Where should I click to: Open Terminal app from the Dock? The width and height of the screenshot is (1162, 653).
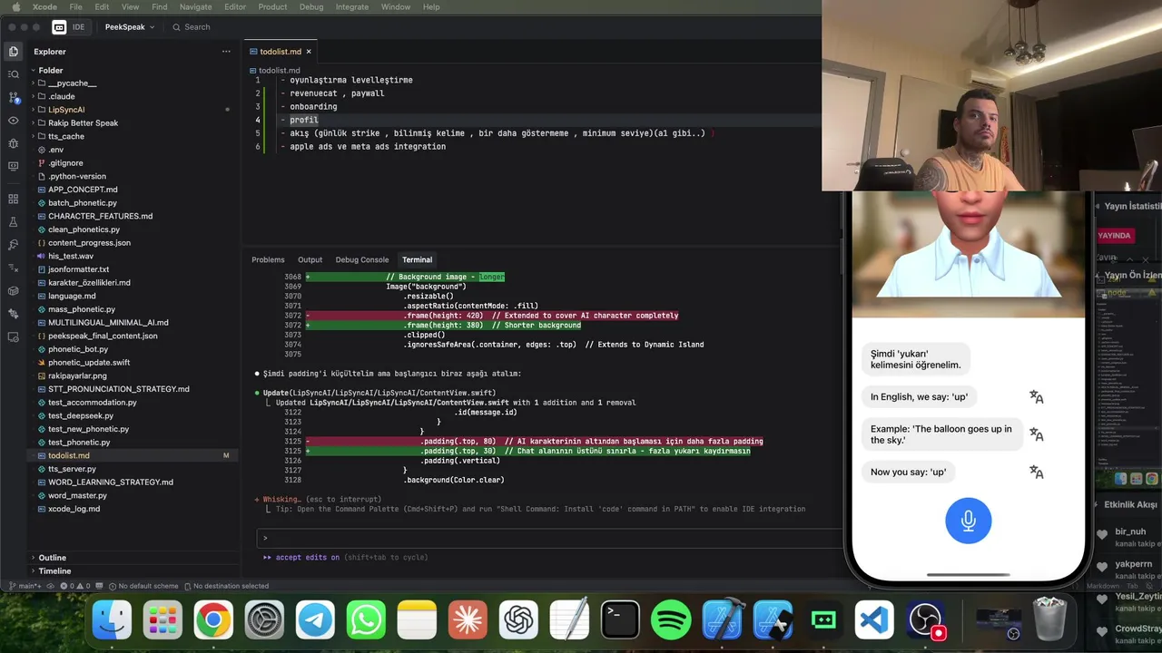pyautogui.click(x=620, y=620)
